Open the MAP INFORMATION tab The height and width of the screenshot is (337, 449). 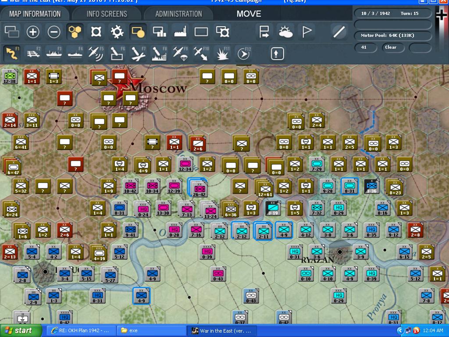pos(35,14)
